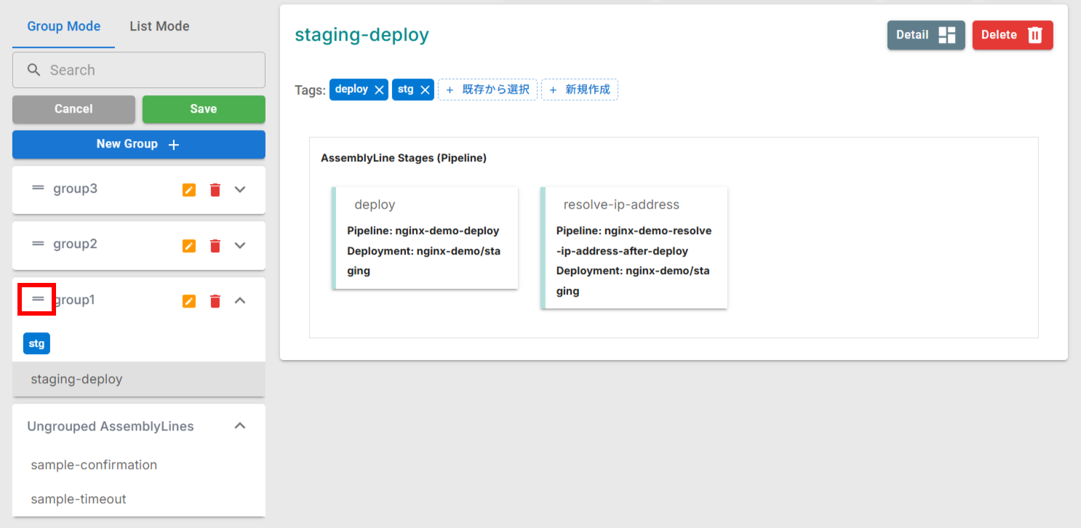Save the group changes
Screen dimensions: 1081x528
204,109
